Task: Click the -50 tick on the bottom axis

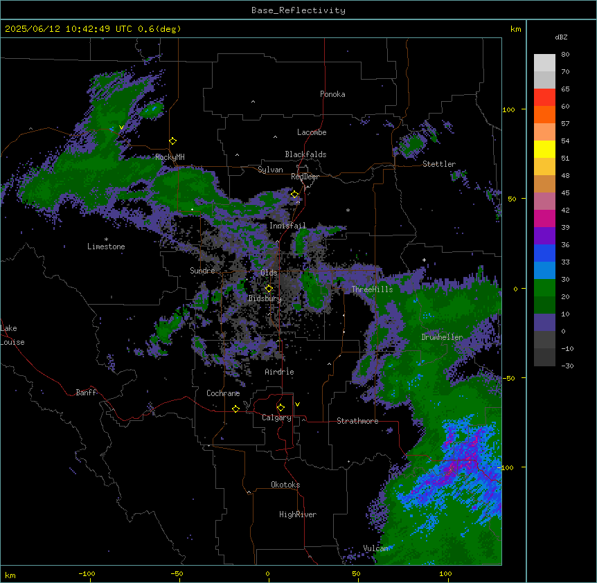Action: [177, 573]
